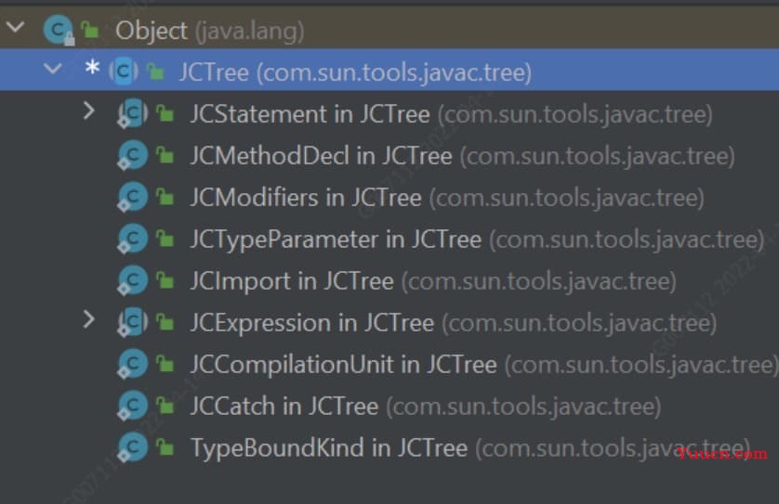This screenshot has height=504, width=779.
Task: Click the TypeBoundKind class icon
Action: coord(132,447)
